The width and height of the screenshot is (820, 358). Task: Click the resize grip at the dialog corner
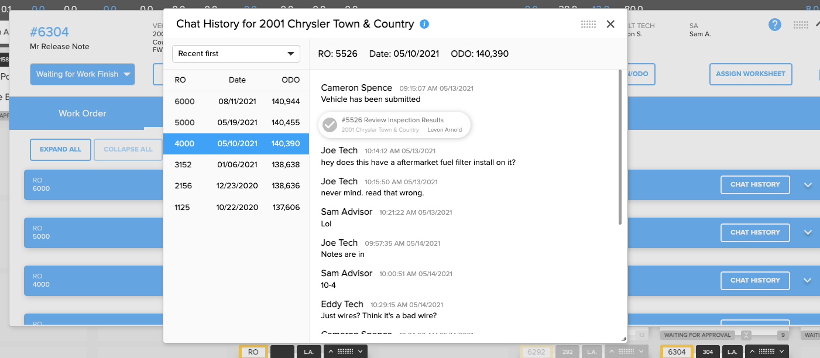click(623, 339)
